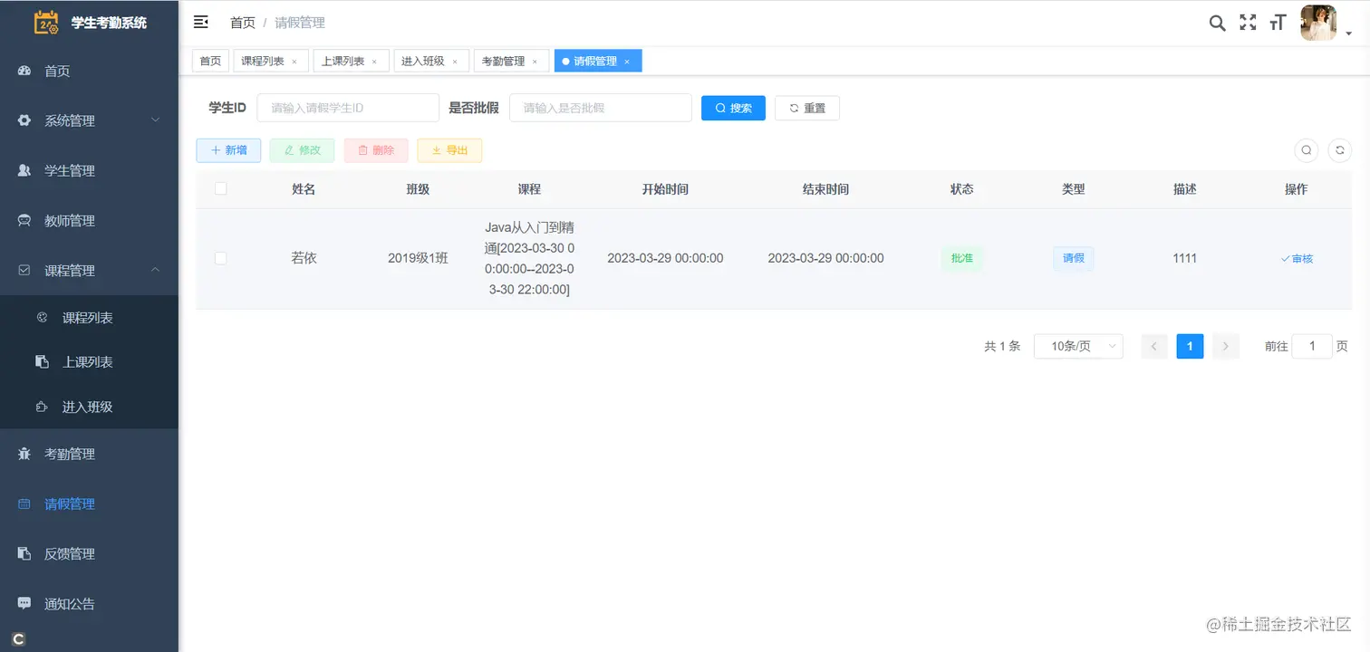Collapse the sidebar using the hamburger icon
Image resolution: width=1370 pixels, height=652 pixels.
click(200, 22)
